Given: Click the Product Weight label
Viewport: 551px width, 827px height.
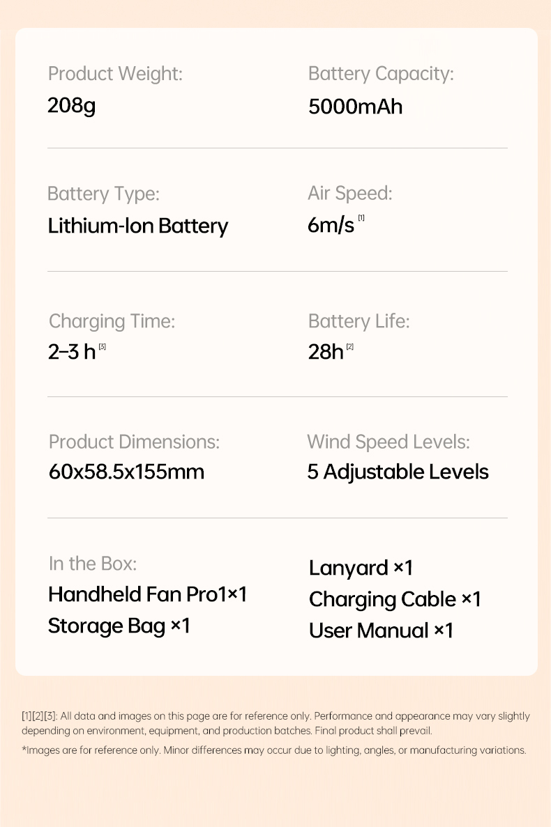Looking at the screenshot, I should pos(115,74).
